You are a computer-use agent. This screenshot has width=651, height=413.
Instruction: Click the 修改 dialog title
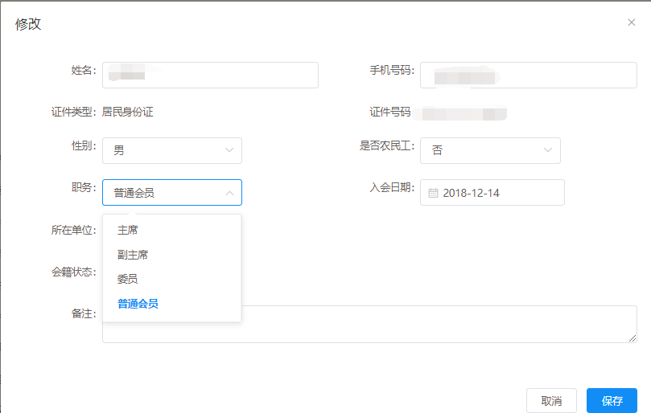click(x=28, y=24)
